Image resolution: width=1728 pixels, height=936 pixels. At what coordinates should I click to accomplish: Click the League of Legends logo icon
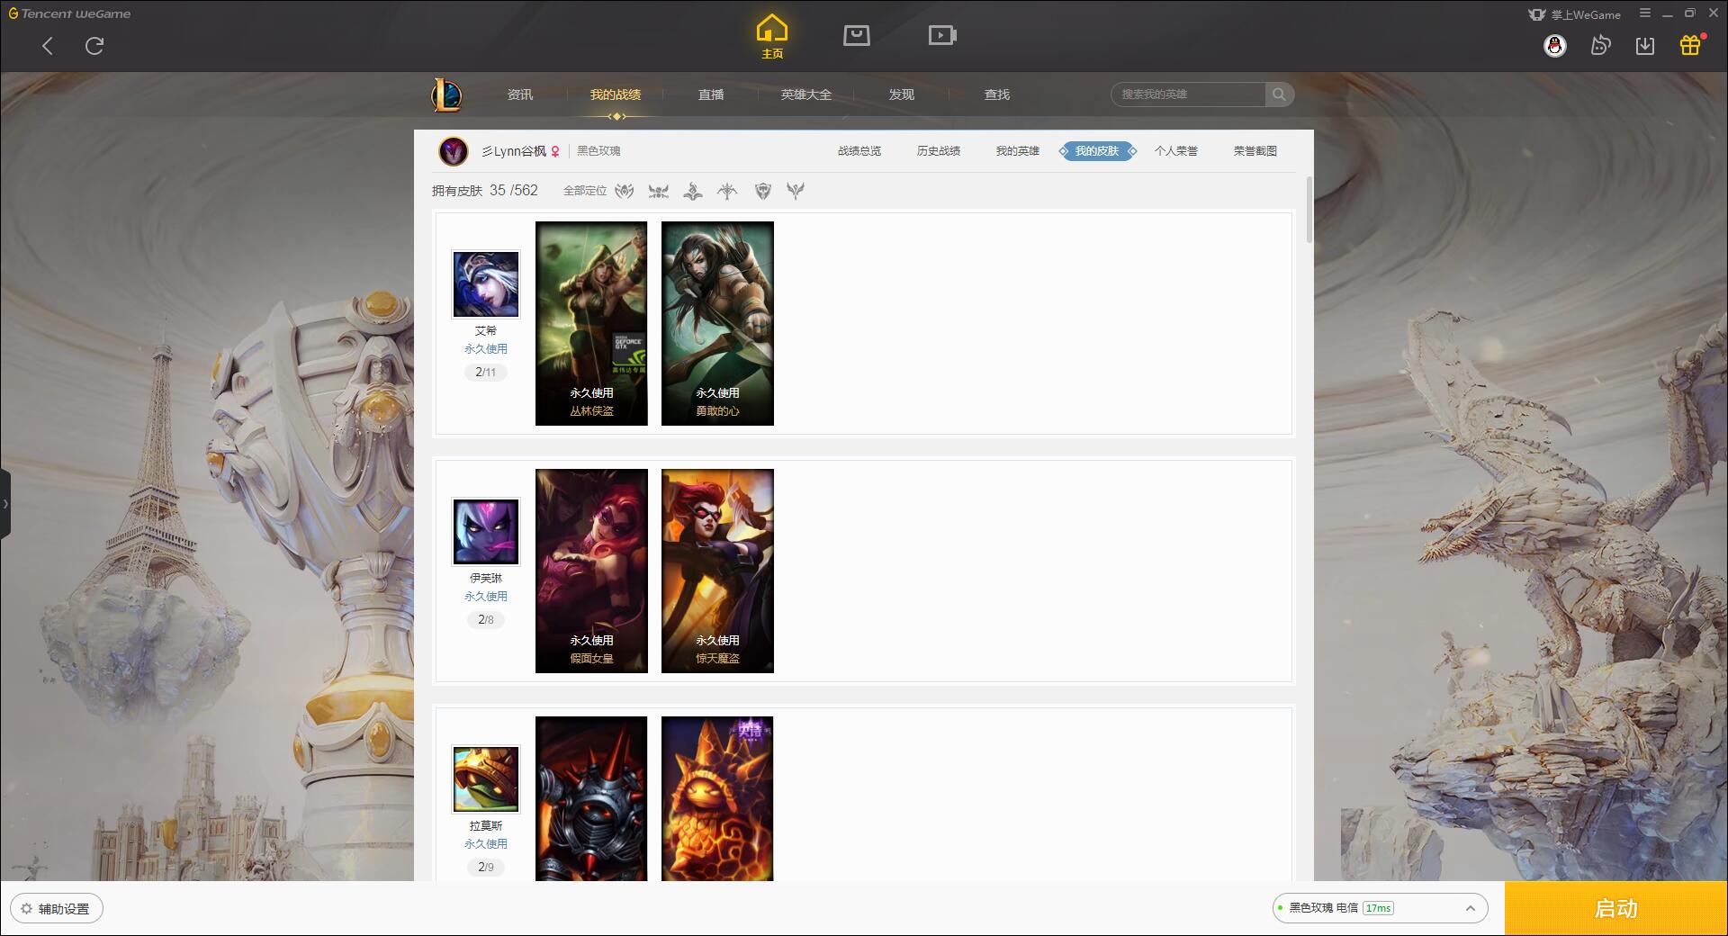pos(446,94)
